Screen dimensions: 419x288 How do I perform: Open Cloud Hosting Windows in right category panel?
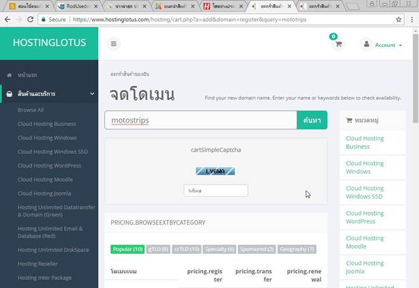tap(364, 167)
